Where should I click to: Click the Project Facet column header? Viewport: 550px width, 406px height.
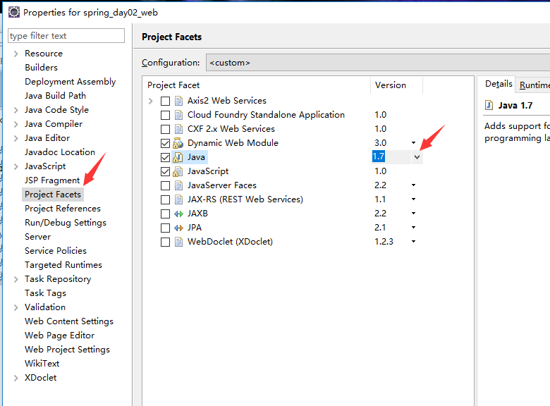coord(258,85)
